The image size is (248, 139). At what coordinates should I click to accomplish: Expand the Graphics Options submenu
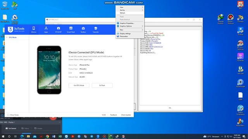(x=130, y=26)
